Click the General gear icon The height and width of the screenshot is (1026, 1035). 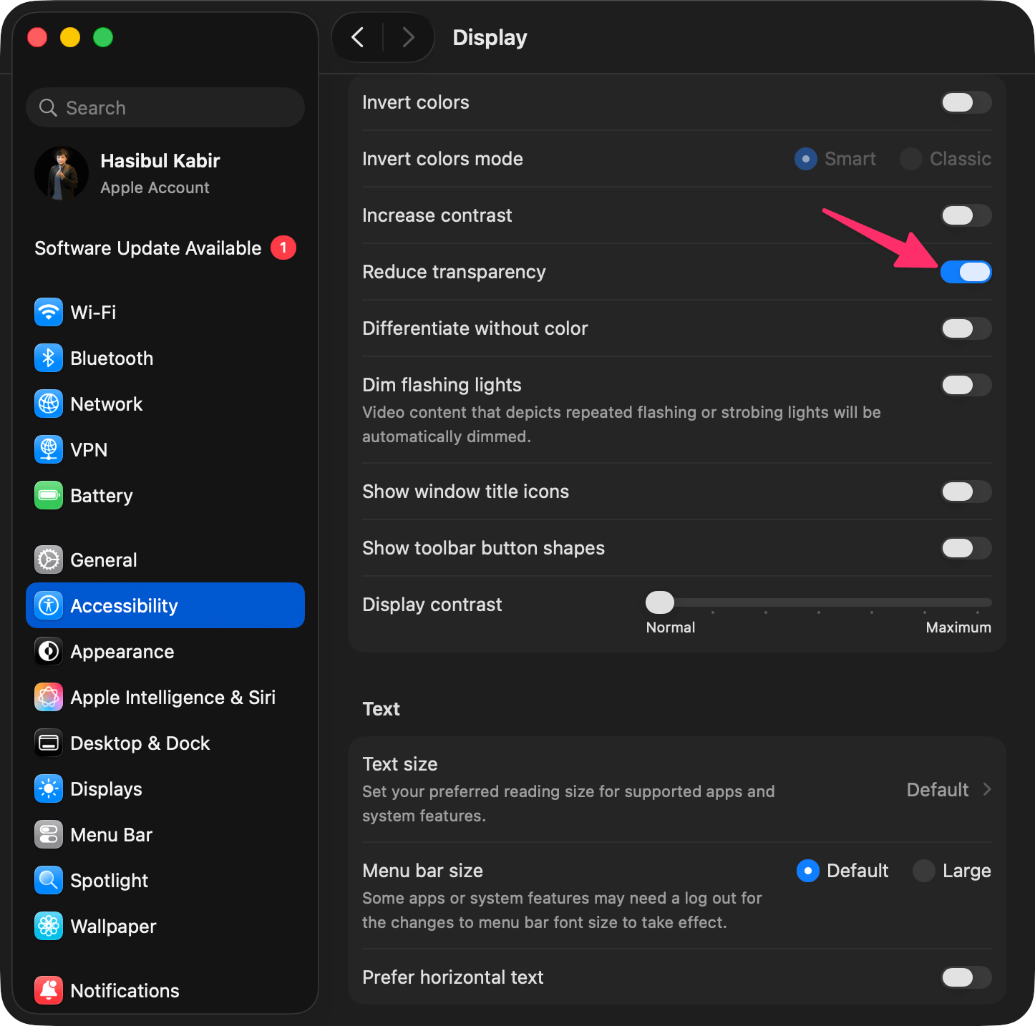click(49, 560)
